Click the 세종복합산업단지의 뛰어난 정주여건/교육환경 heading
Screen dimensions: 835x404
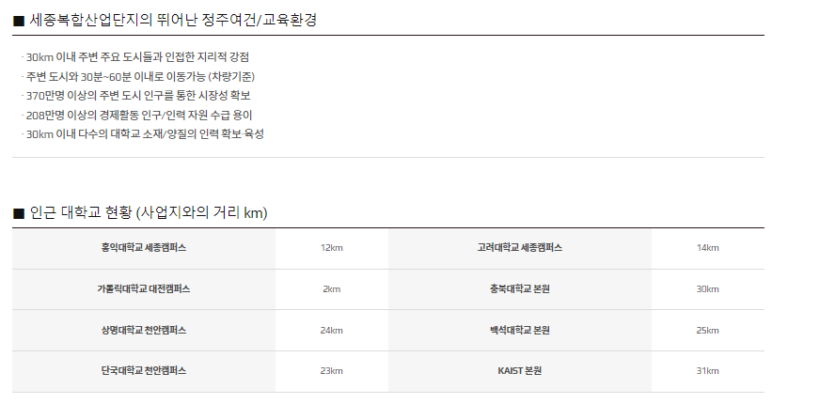(165, 21)
